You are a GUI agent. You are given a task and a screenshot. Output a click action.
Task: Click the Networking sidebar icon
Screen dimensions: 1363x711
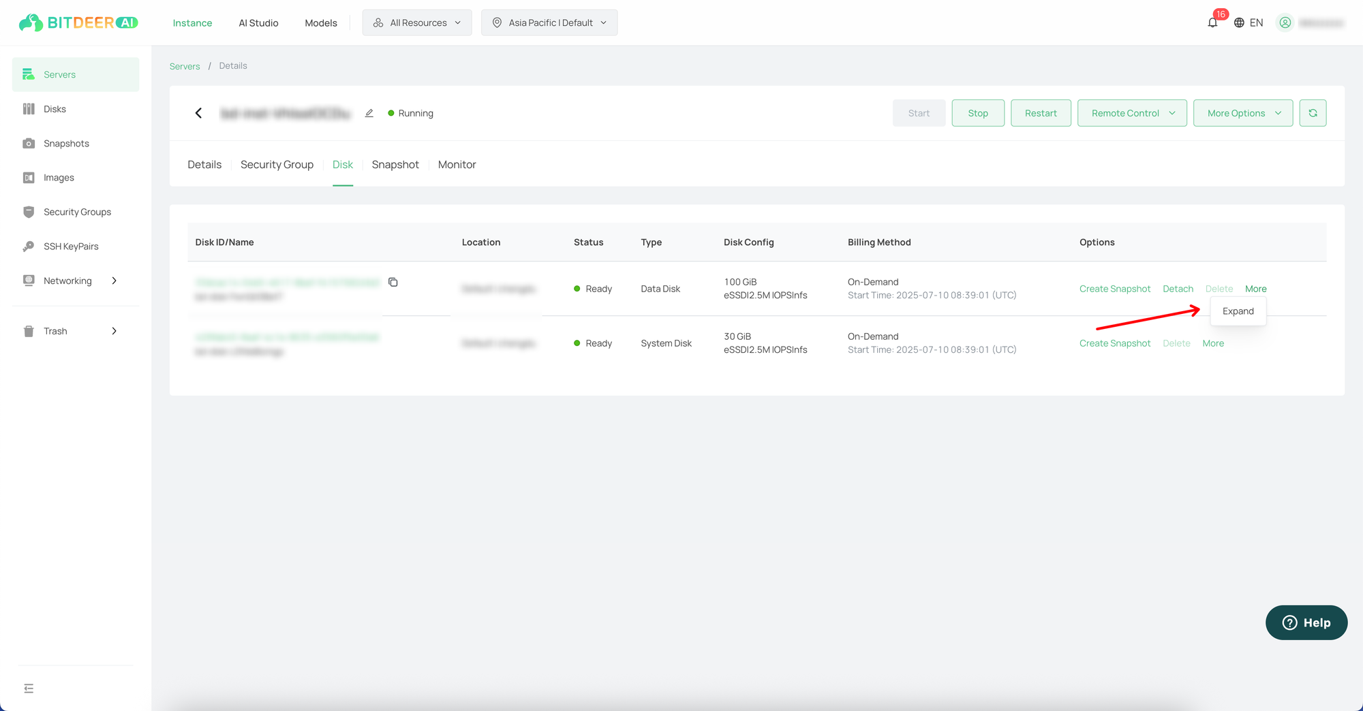click(x=29, y=281)
